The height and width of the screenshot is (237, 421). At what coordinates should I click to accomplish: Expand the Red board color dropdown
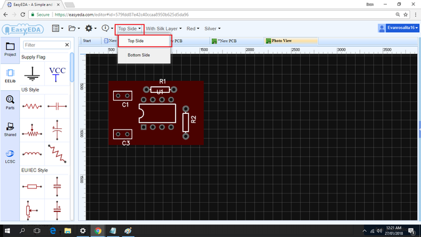click(x=193, y=28)
